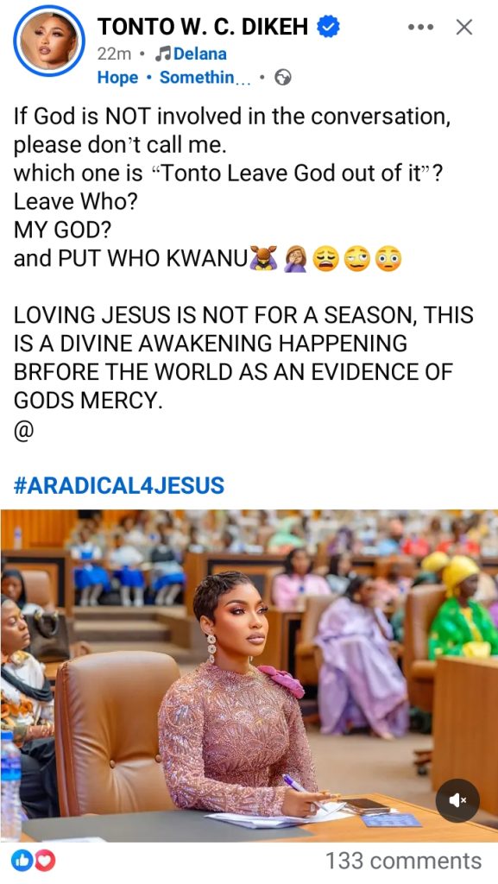Image resolution: width=498 pixels, height=884 pixels.
Task: Open the profile picture with story ring
Action: [x=48, y=40]
